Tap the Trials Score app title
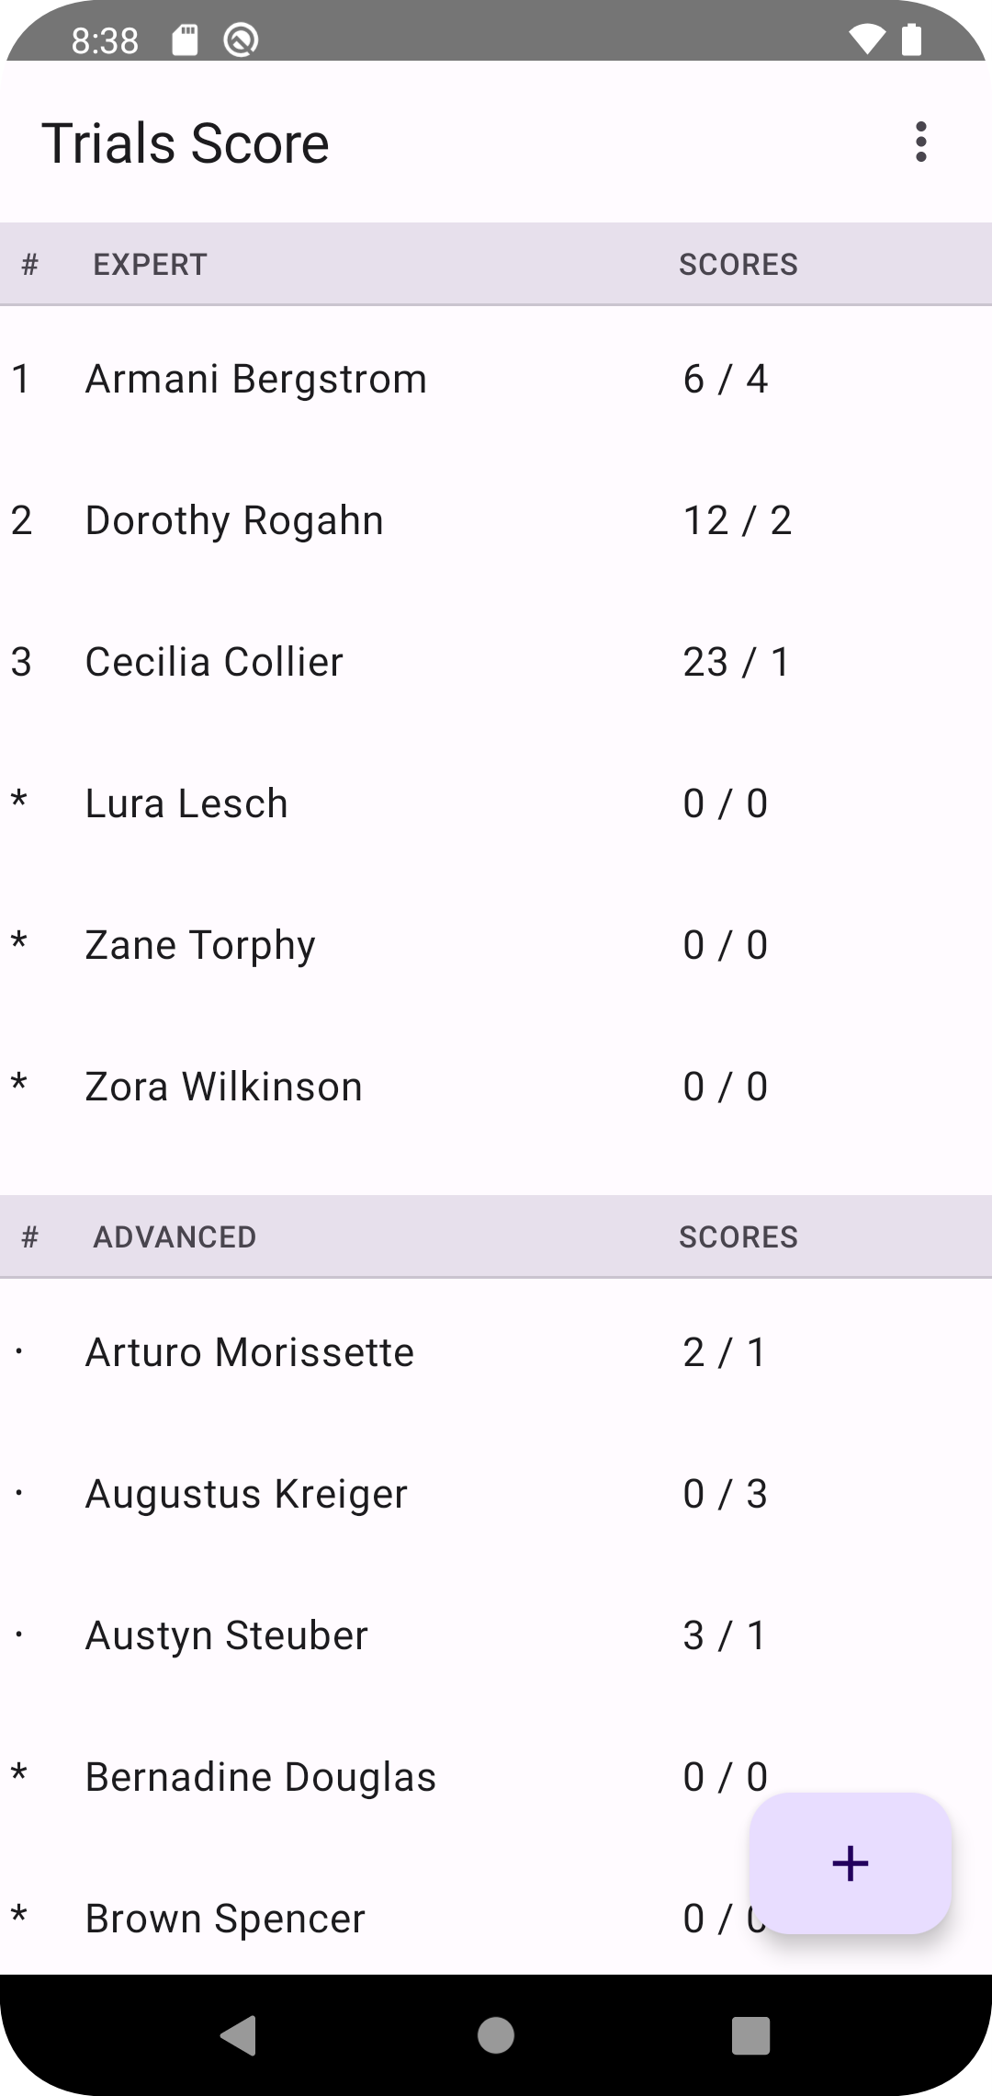Viewport: 992px width, 2096px height. point(186,143)
